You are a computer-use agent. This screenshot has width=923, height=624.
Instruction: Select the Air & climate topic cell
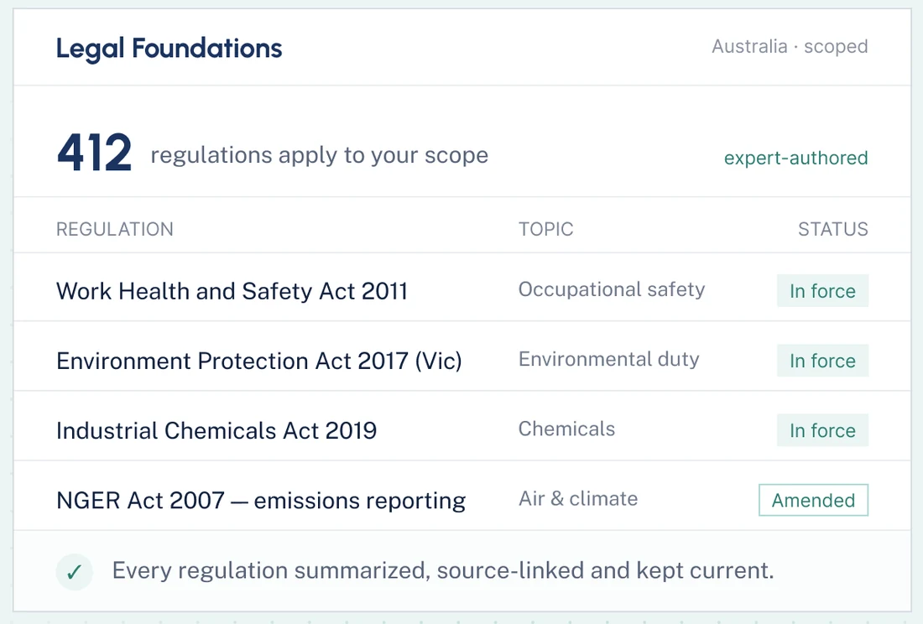pyautogui.click(x=578, y=499)
